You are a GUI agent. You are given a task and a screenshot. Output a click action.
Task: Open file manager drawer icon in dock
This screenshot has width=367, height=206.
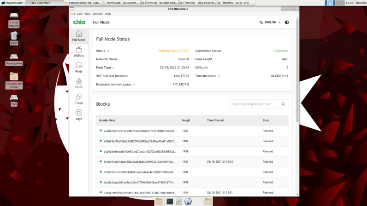[179, 201]
